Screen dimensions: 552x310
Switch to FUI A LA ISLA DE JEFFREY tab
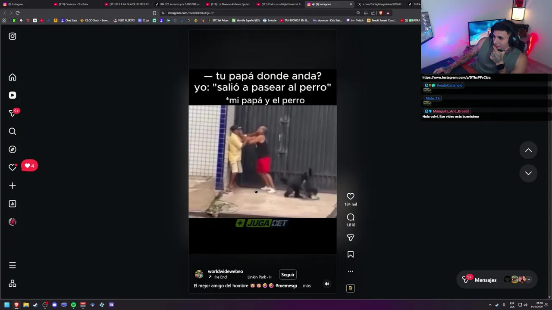[127, 4]
